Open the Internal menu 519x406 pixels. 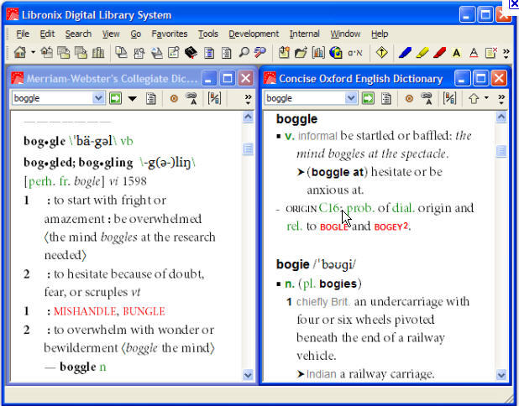tap(304, 34)
